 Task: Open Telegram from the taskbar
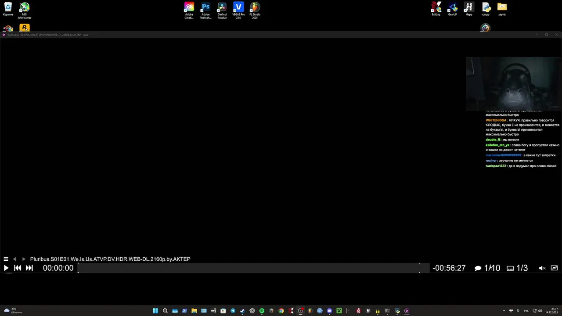click(233, 311)
